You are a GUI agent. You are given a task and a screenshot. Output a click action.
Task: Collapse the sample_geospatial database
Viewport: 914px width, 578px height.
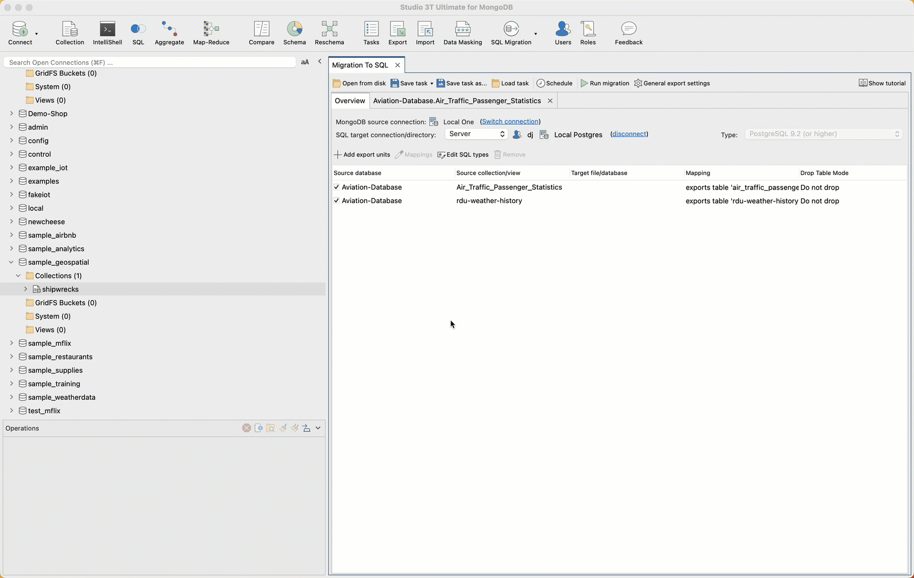(x=11, y=262)
